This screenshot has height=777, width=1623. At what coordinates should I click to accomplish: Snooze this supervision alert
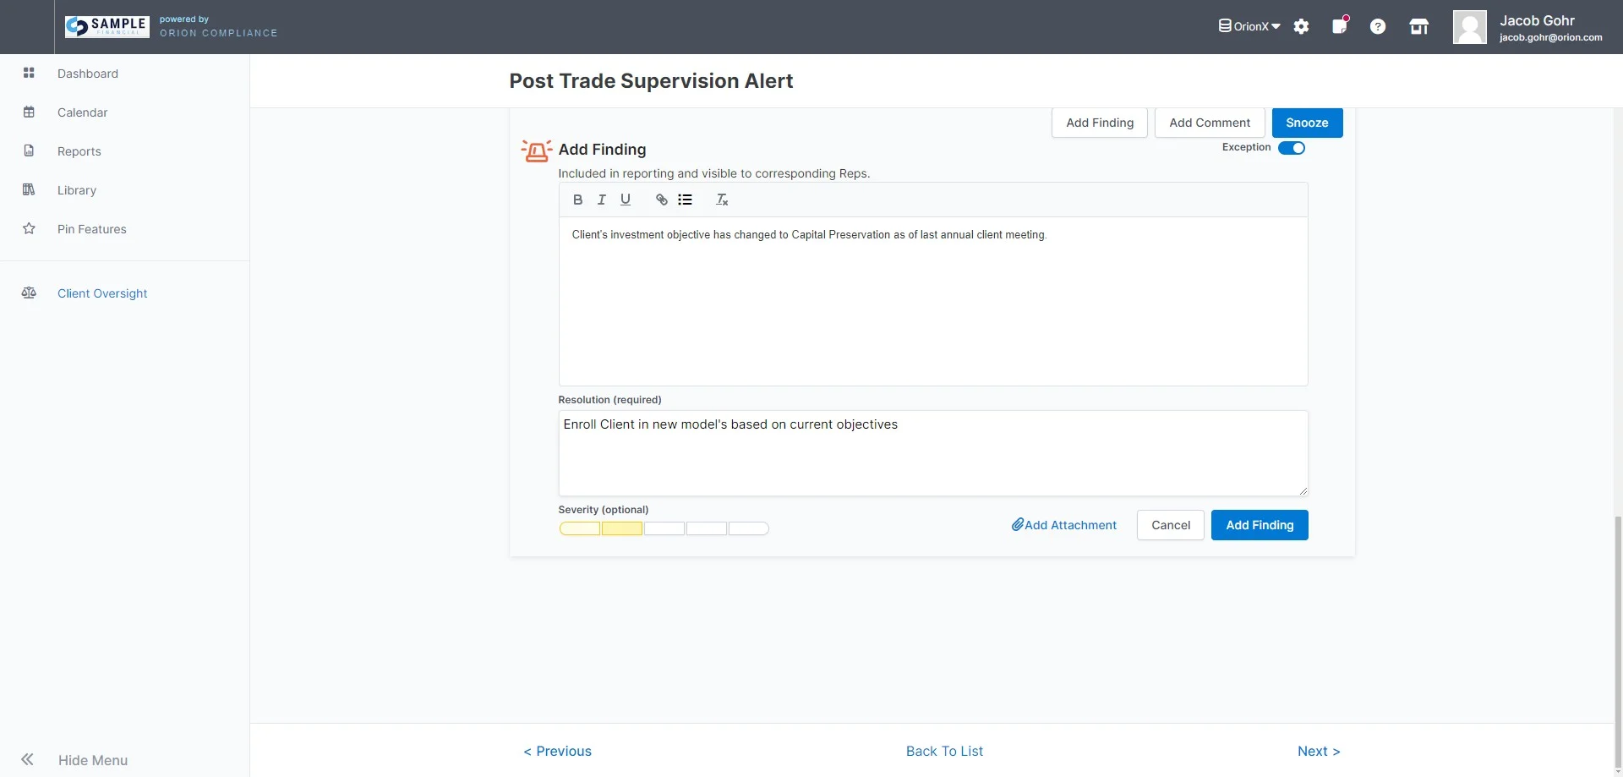(1307, 123)
